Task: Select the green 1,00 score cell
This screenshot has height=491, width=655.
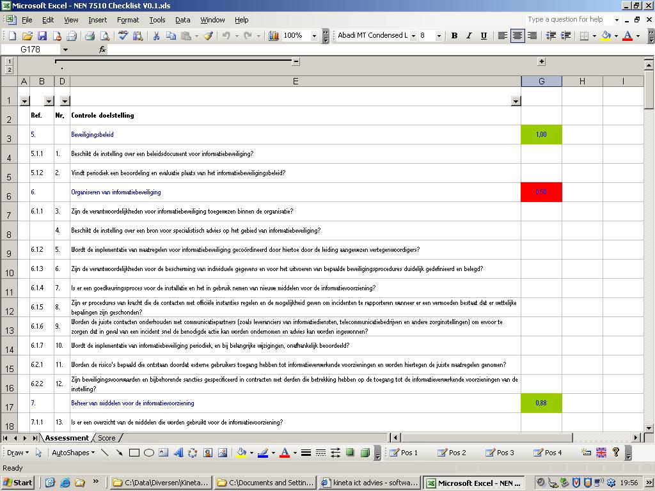Action: click(541, 135)
